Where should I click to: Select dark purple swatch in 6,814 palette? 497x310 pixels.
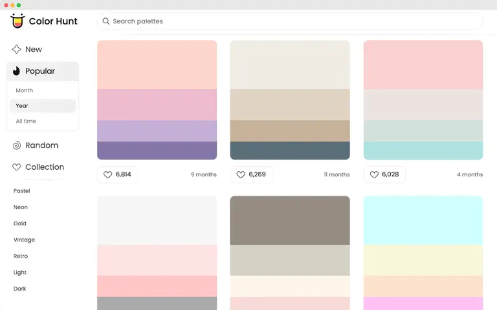point(157,150)
